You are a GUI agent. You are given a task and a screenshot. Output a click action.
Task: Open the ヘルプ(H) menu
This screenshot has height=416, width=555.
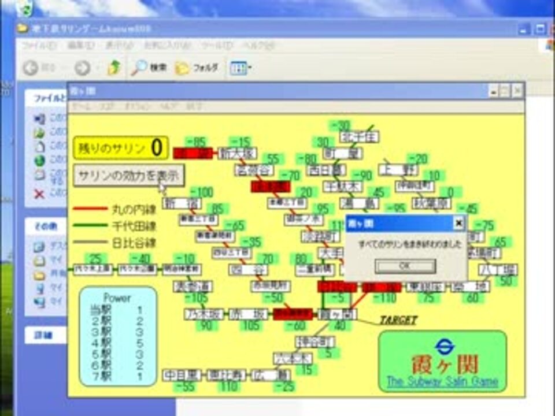(257, 45)
